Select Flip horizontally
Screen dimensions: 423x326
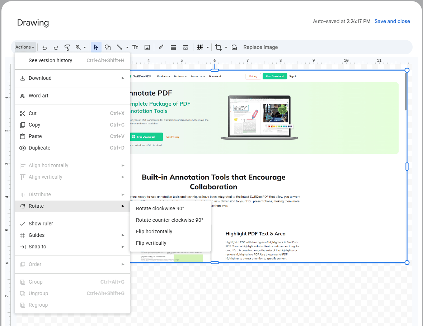(170, 232)
